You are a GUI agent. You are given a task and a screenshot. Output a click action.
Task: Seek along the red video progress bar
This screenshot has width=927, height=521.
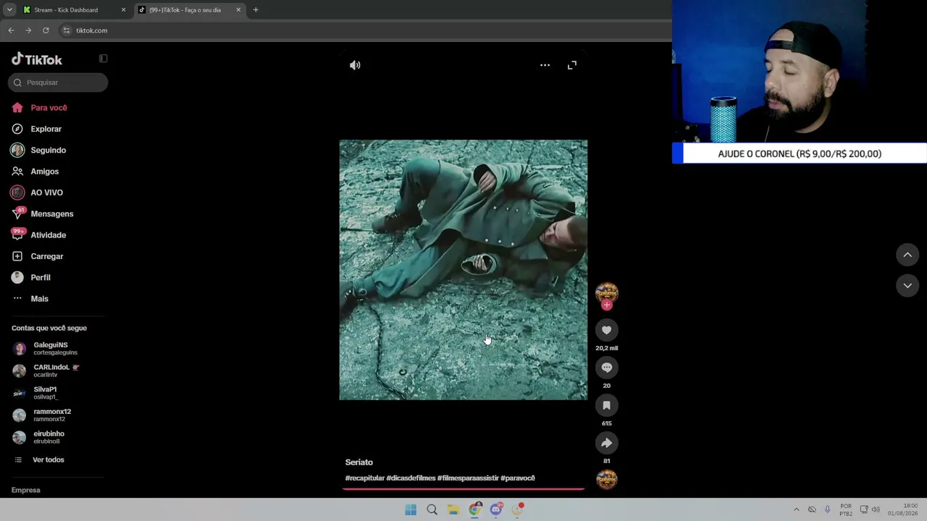coord(463,489)
